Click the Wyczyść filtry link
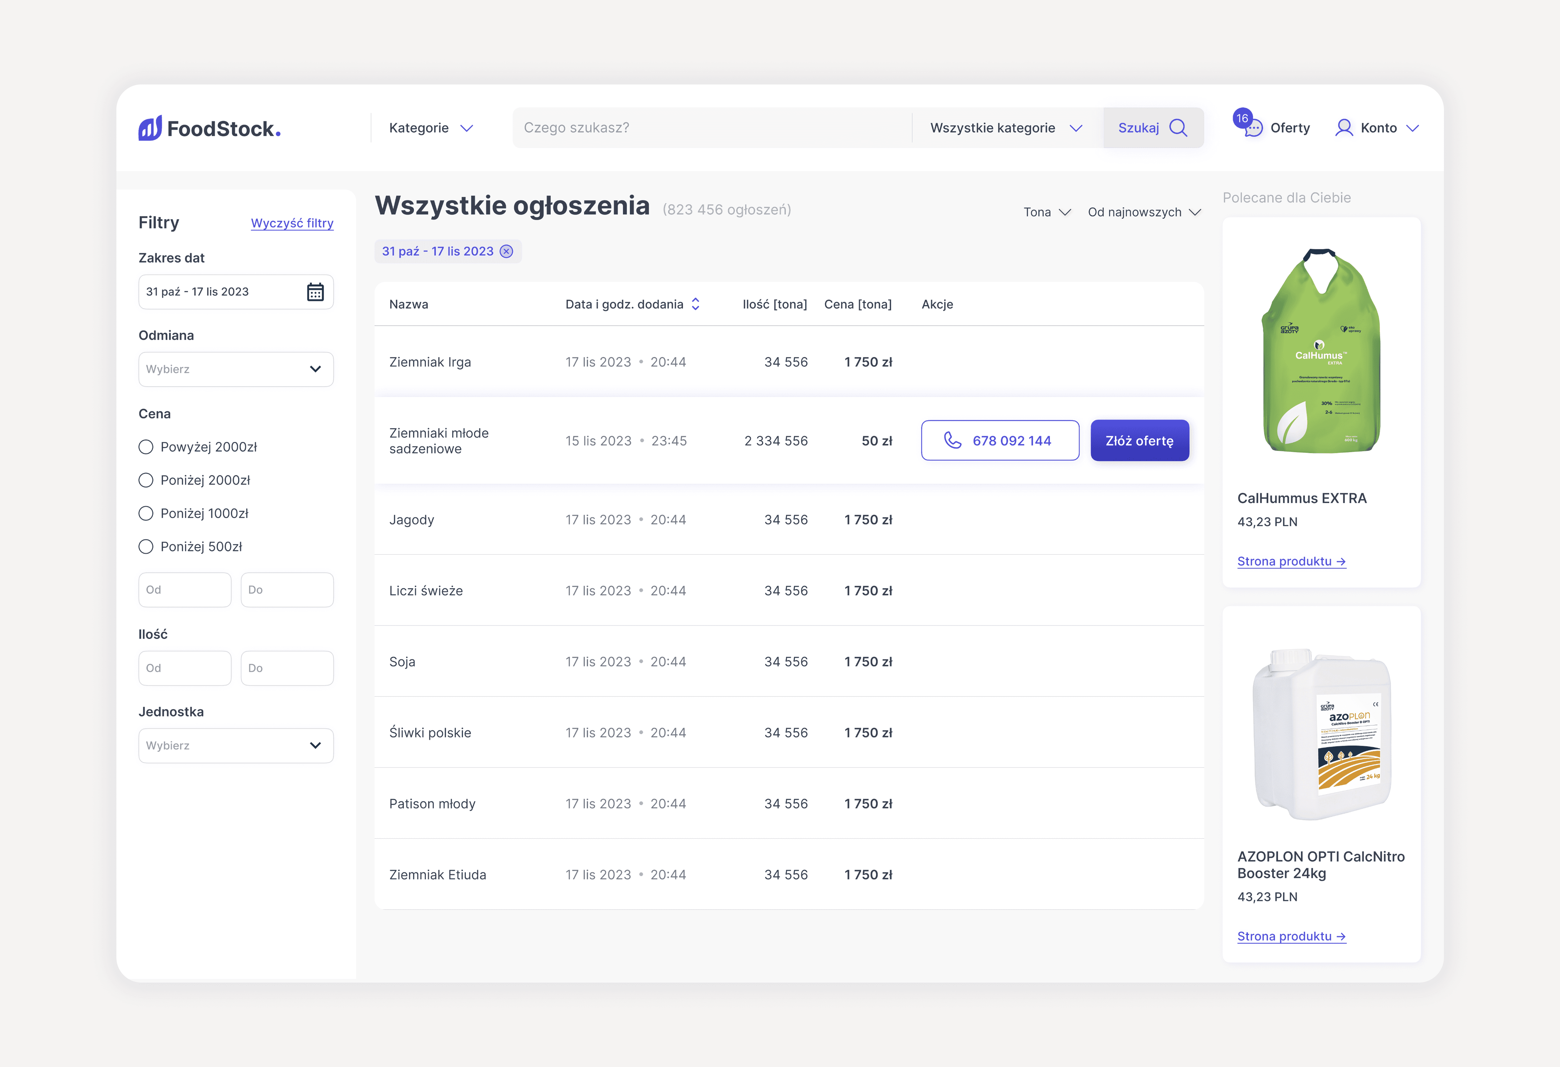 292,223
